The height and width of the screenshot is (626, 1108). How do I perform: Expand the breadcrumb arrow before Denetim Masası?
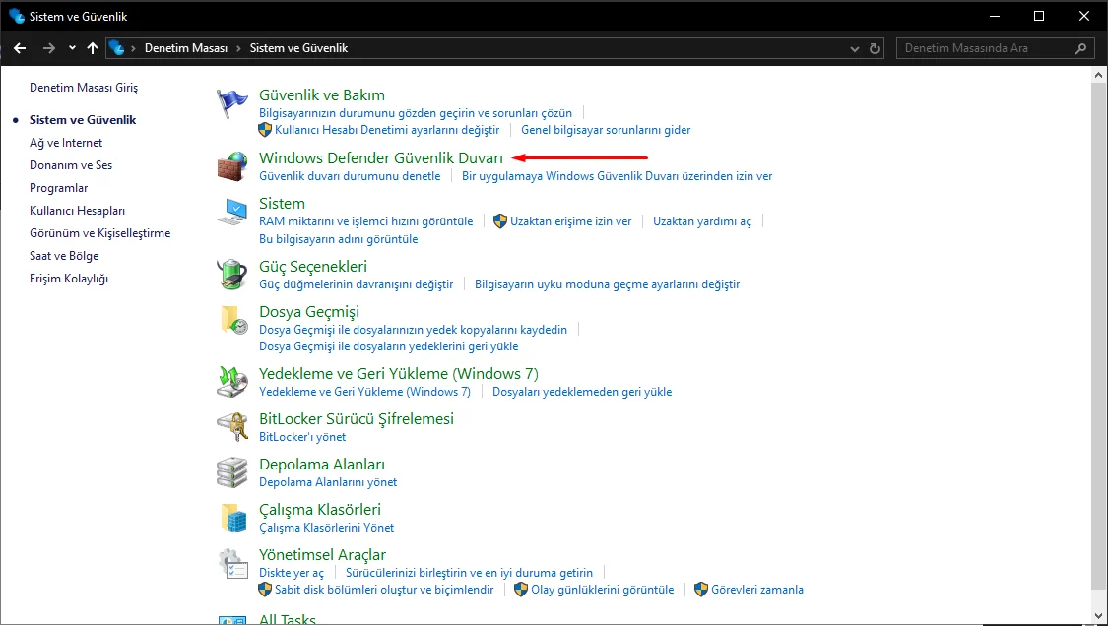point(134,48)
